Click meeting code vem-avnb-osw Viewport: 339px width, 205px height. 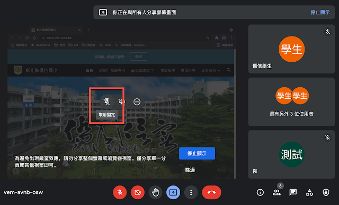[23, 192]
